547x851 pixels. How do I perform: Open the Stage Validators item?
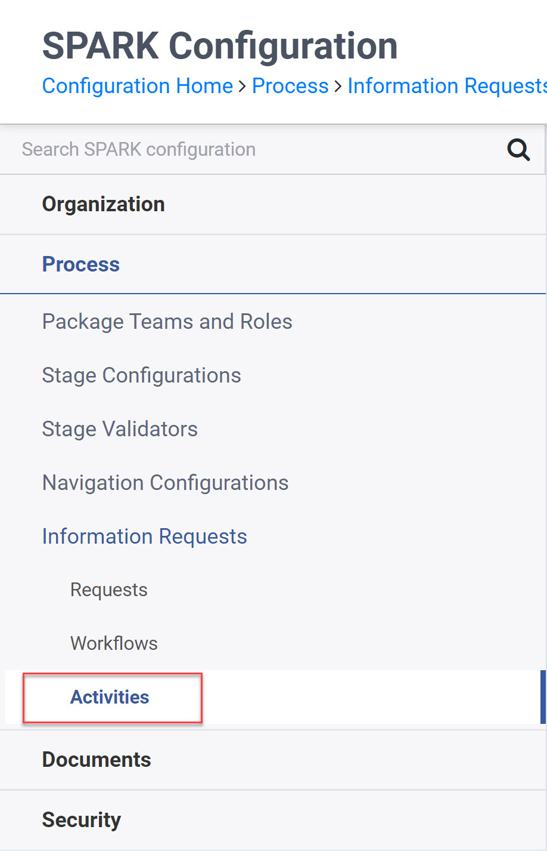coord(120,429)
